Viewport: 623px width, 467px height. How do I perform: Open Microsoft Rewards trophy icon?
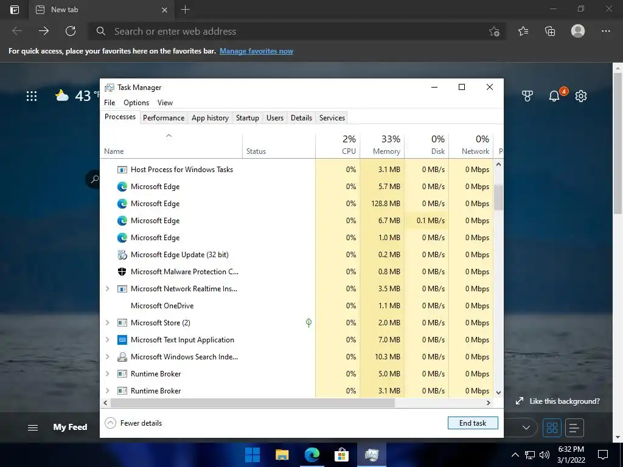527,95
